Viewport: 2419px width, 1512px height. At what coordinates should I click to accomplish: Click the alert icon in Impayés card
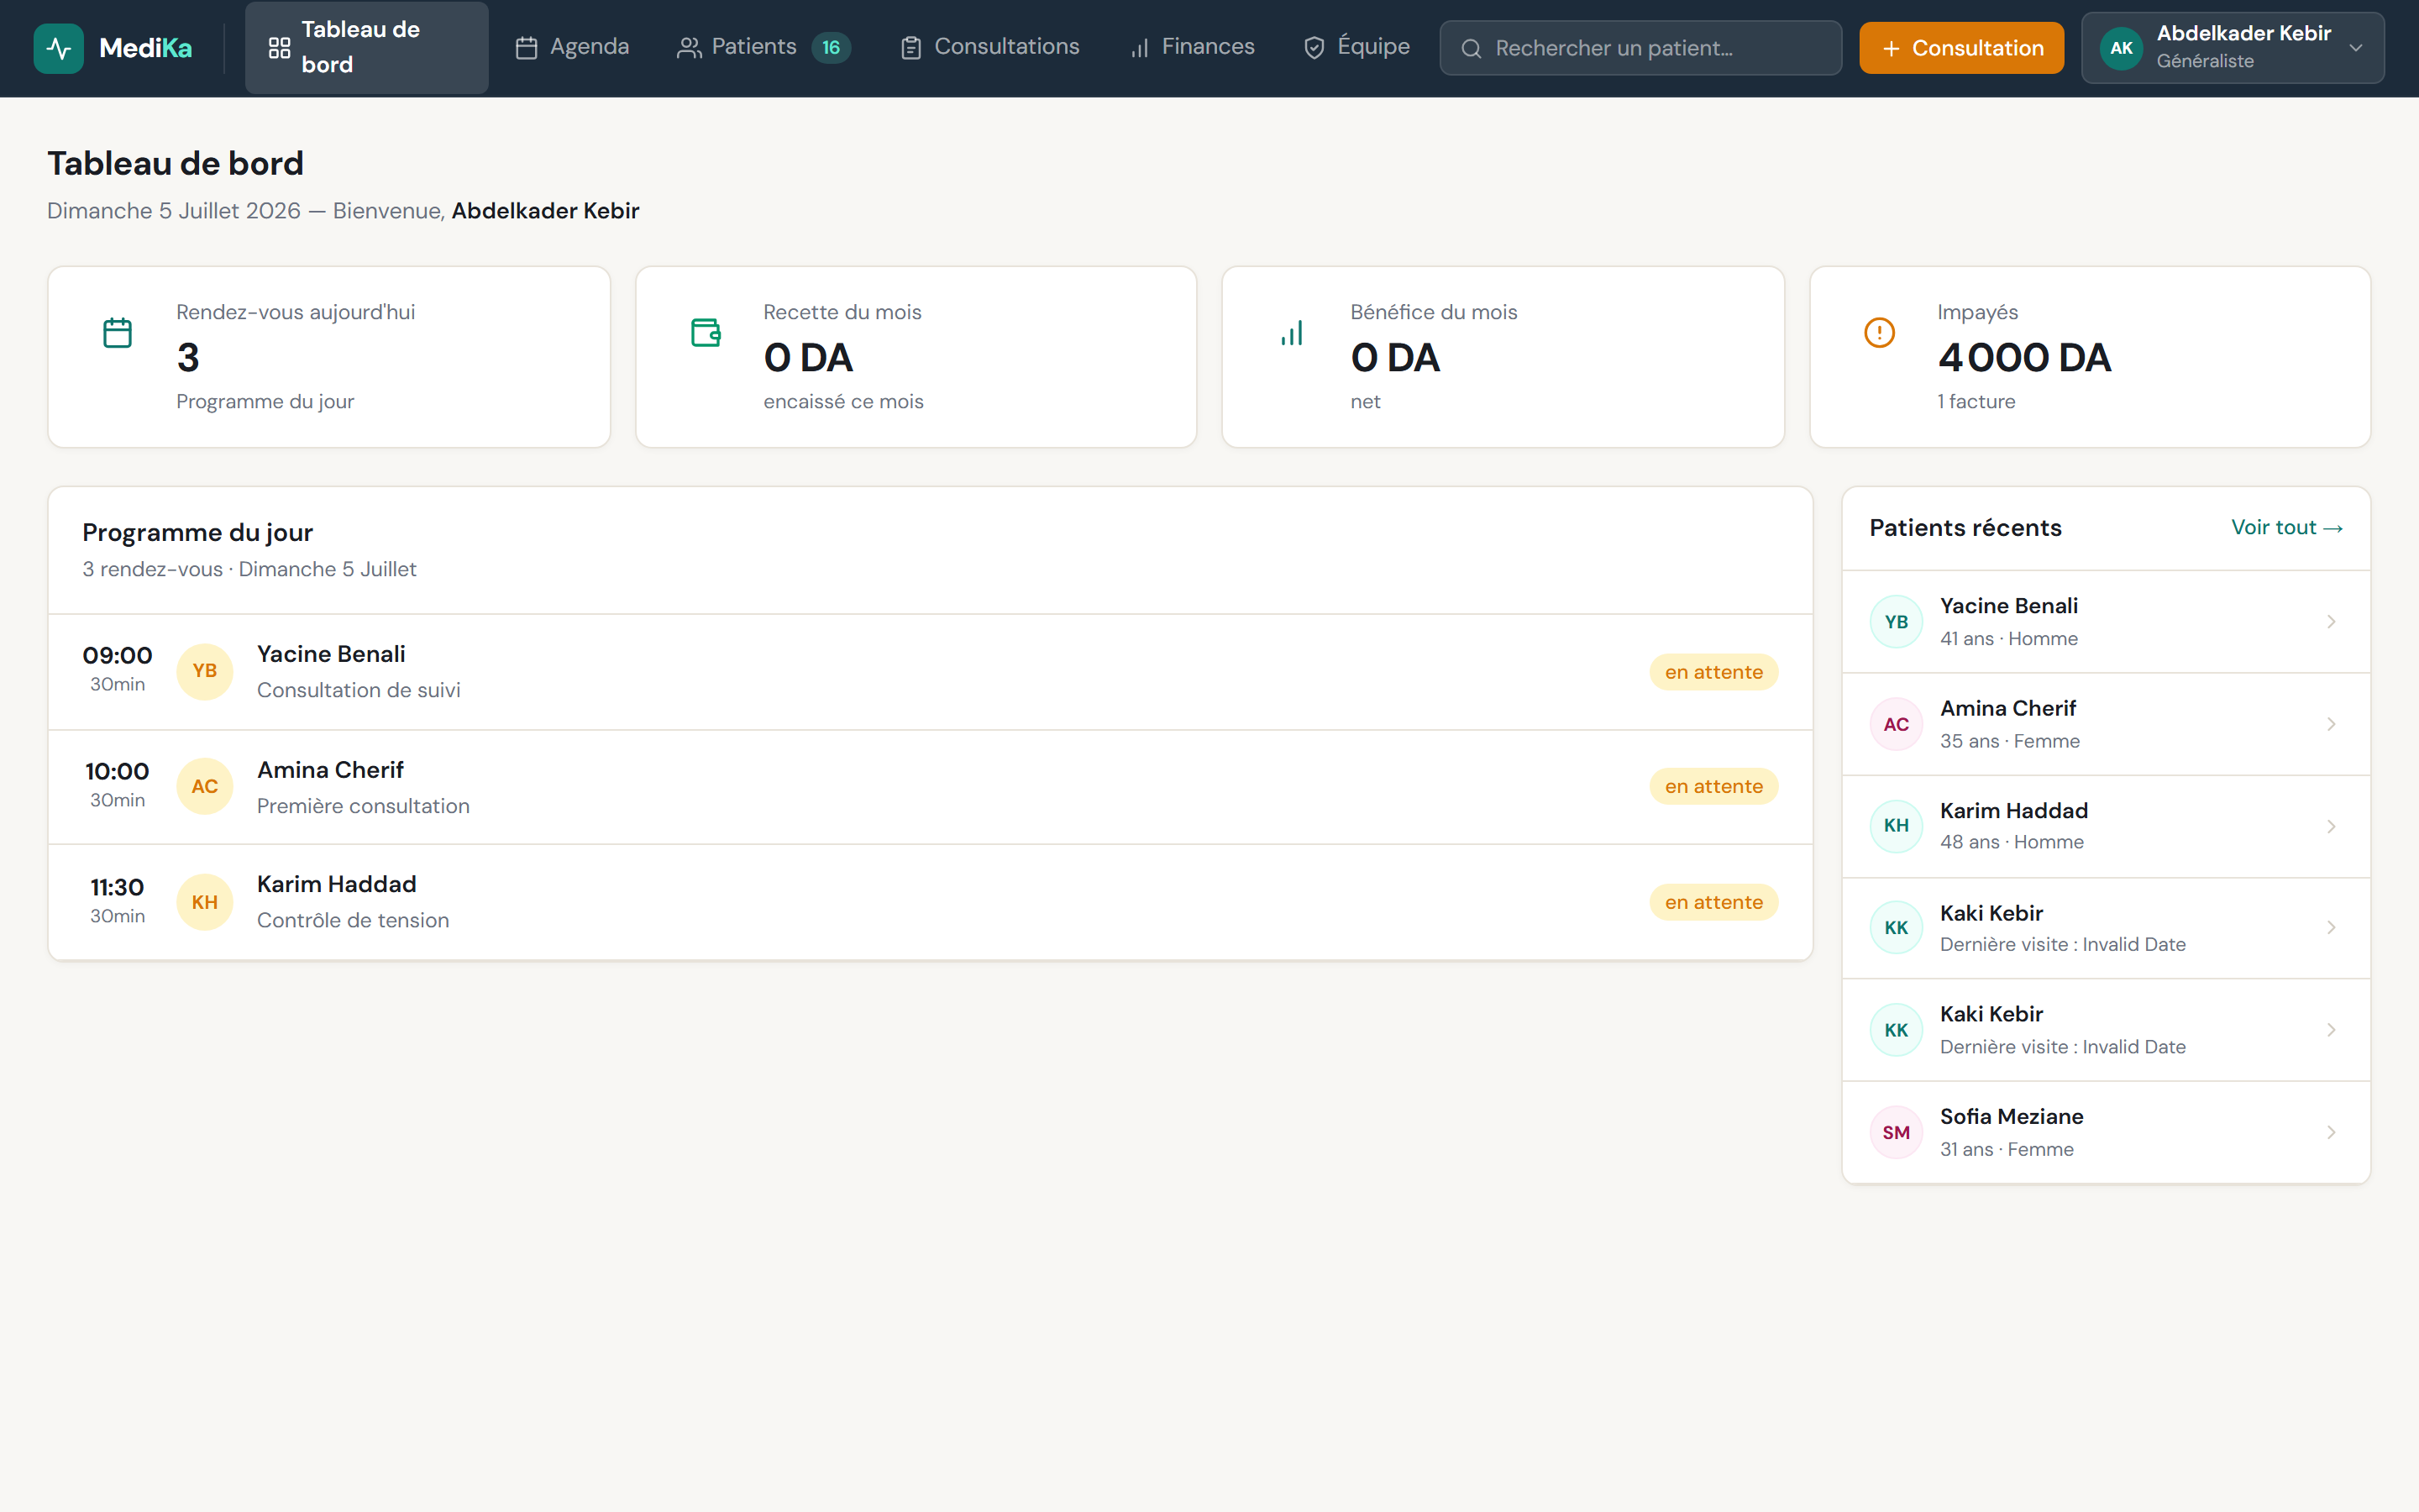(x=1879, y=333)
